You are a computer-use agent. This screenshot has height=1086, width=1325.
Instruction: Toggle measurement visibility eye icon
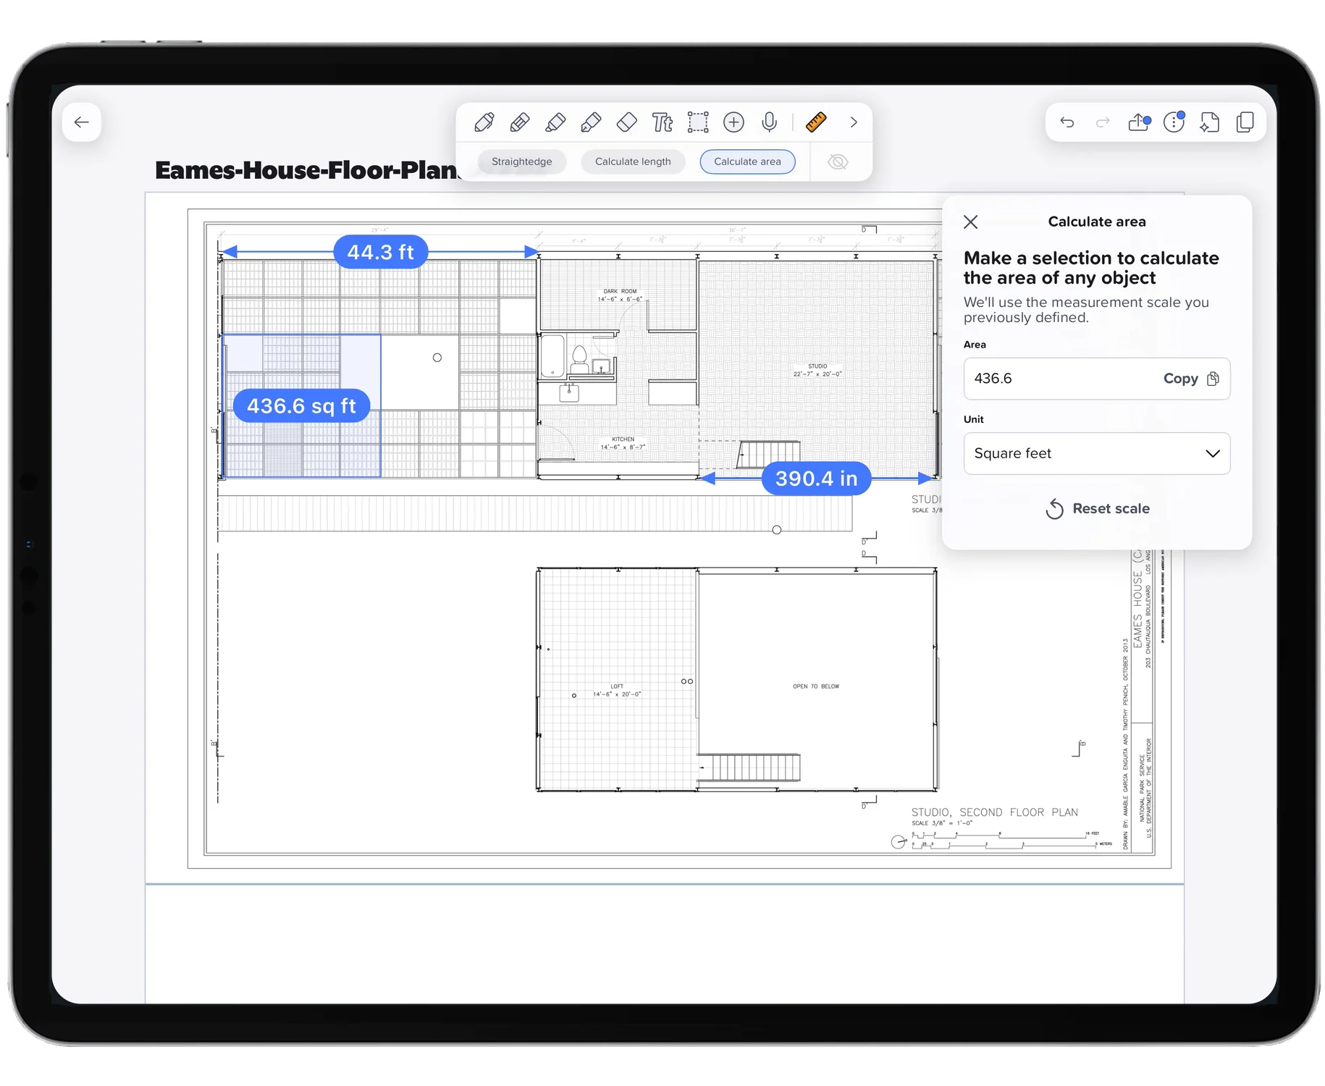[837, 161]
